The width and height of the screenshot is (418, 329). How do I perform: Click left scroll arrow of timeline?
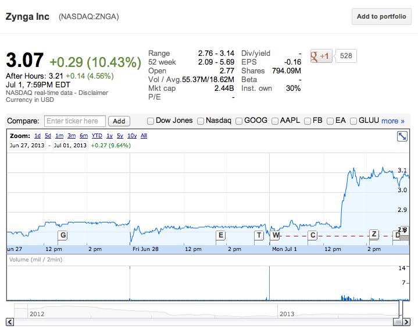10,322
